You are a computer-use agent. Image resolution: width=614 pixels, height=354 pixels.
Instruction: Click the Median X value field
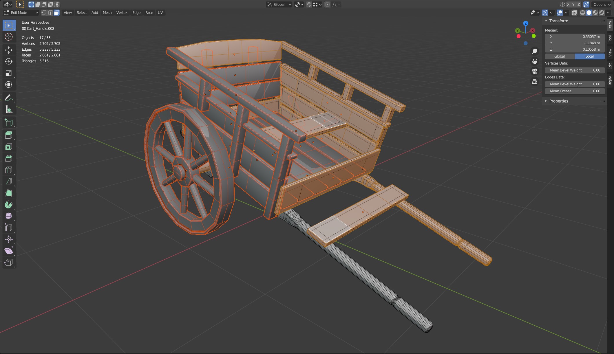point(575,37)
